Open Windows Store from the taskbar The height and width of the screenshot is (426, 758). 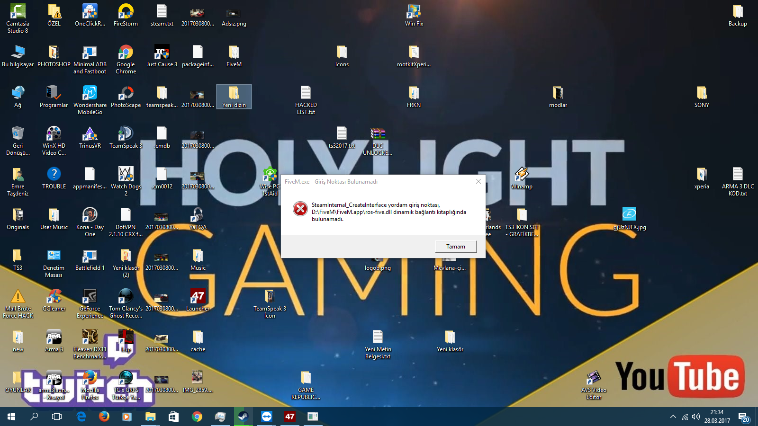[x=173, y=417]
